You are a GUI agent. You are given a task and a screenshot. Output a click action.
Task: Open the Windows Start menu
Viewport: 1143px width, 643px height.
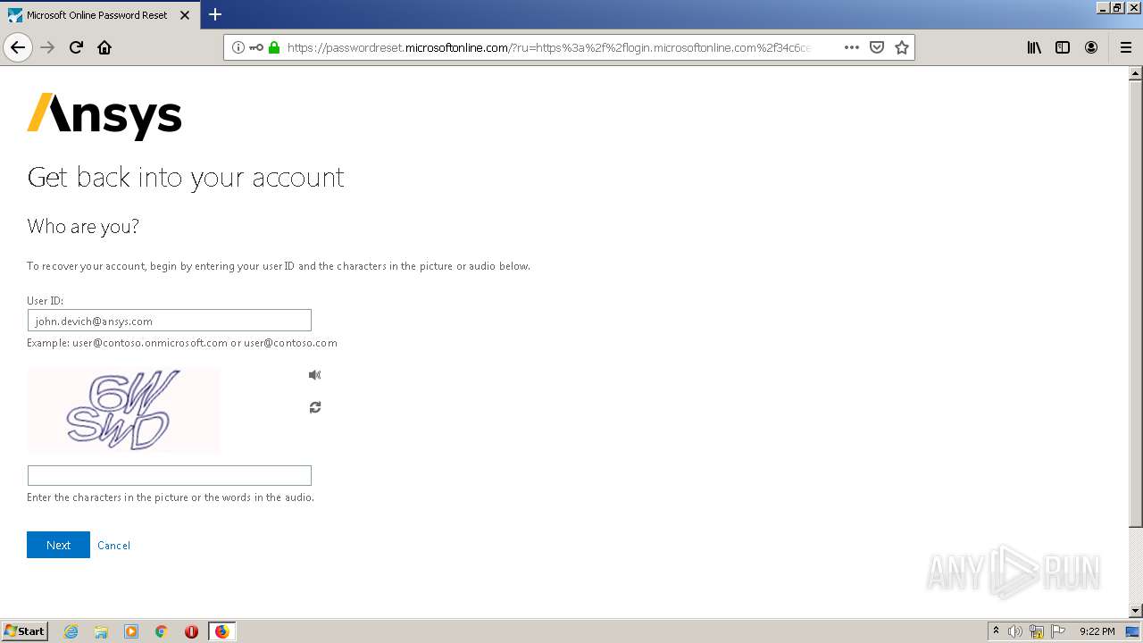pyautogui.click(x=25, y=631)
